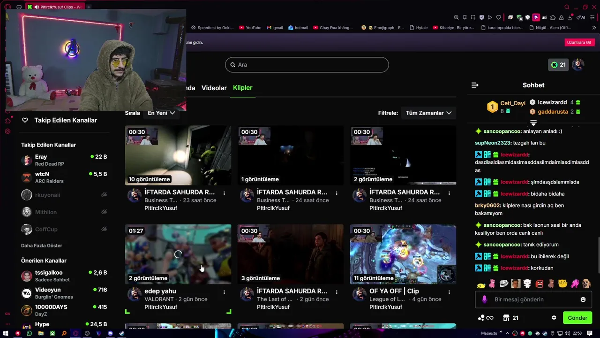The height and width of the screenshot is (338, 600).
Task: Click supNeon2323 username in chat
Action: coord(493,143)
